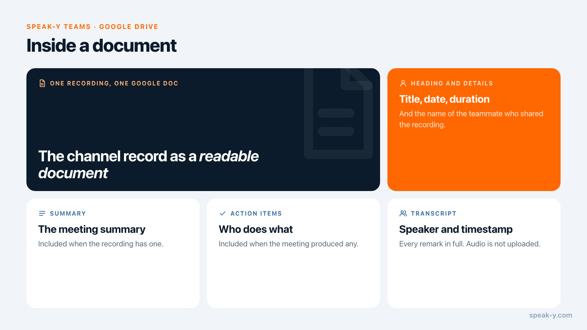Click the 'SUMMARY' label
The image size is (587, 330).
pos(68,213)
